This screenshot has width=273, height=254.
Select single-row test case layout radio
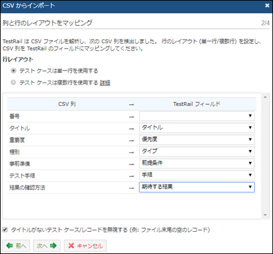[x=13, y=70]
